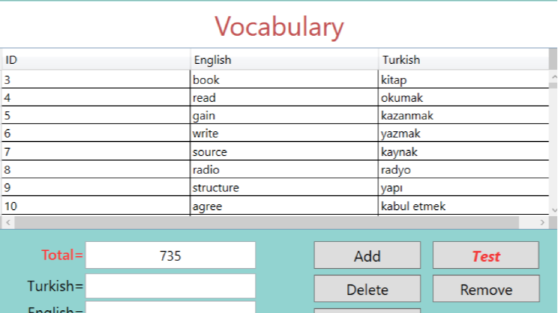558x313 pixels.
Task: Click the horizontal scrollbar left arrow
Action: point(8,222)
